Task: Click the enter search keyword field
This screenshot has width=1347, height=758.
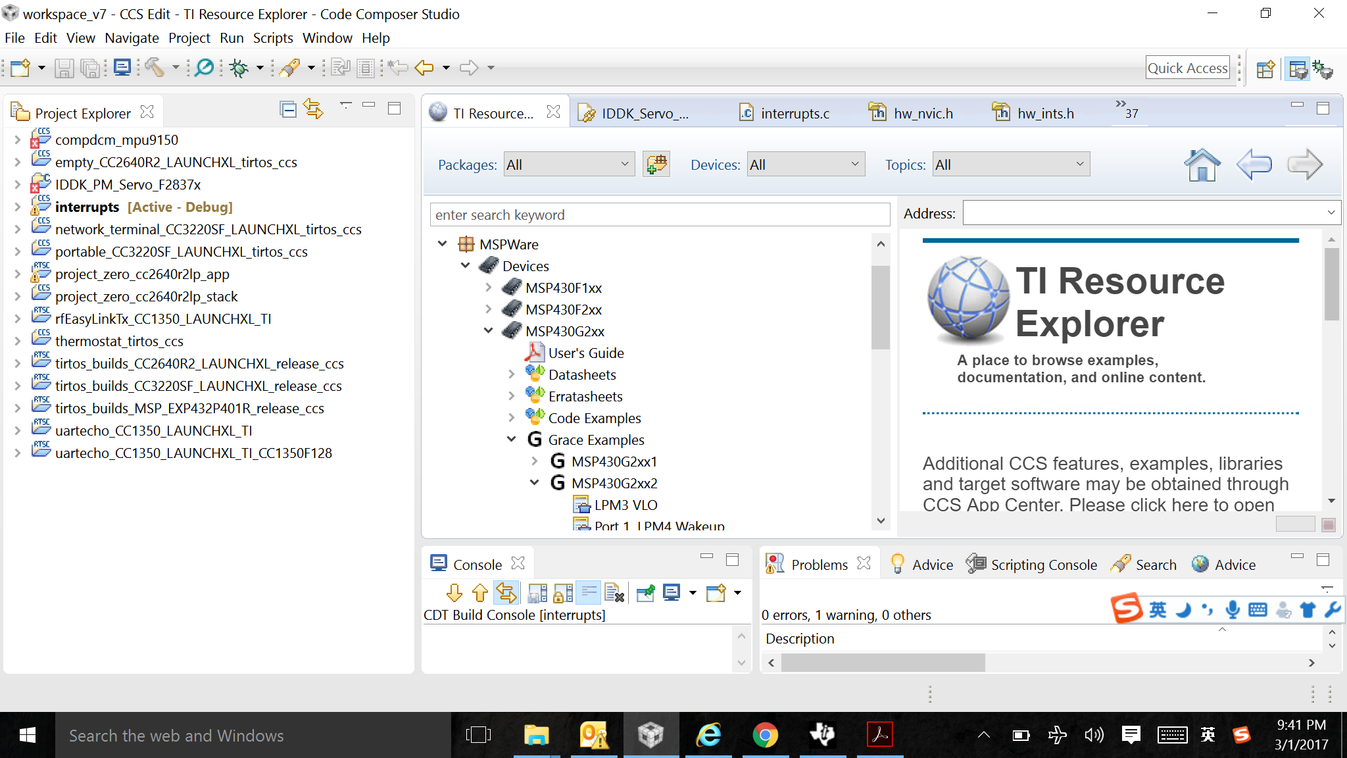Action: 659,215
